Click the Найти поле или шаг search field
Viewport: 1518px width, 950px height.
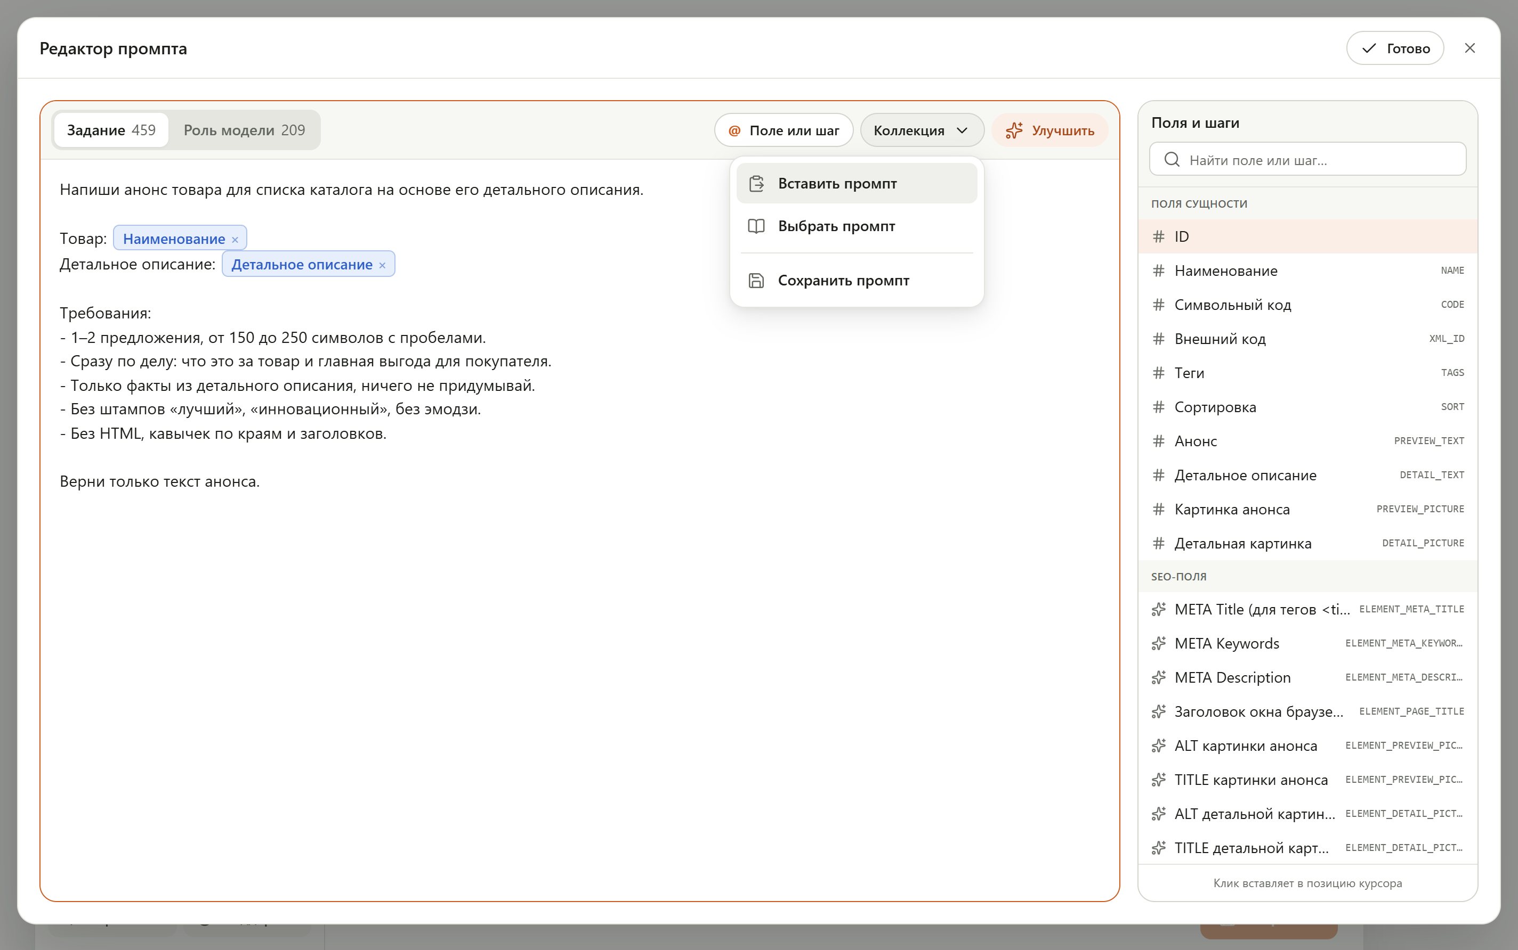1307,160
